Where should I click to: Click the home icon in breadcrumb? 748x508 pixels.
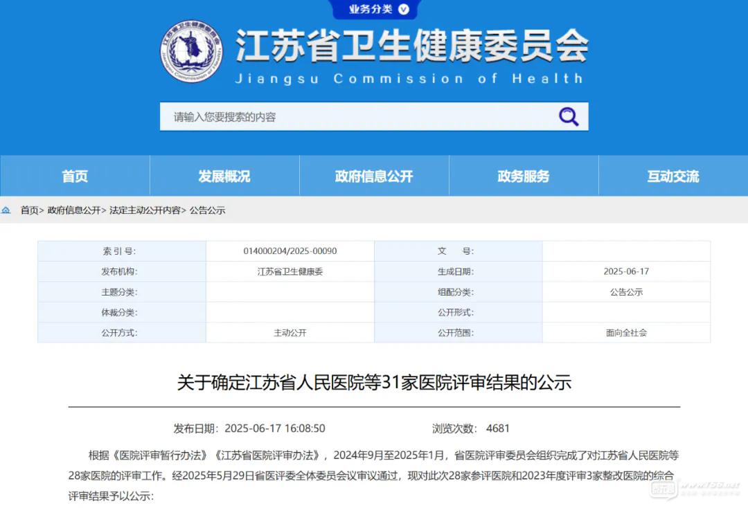point(6,210)
